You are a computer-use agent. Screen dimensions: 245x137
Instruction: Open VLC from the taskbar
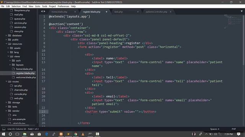83,134
